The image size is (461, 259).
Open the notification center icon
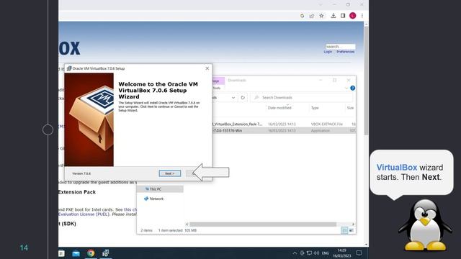click(x=359, y=253)
